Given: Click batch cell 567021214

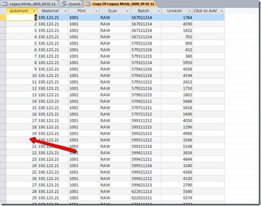Looking at the screenshot, I should (146, 24).
